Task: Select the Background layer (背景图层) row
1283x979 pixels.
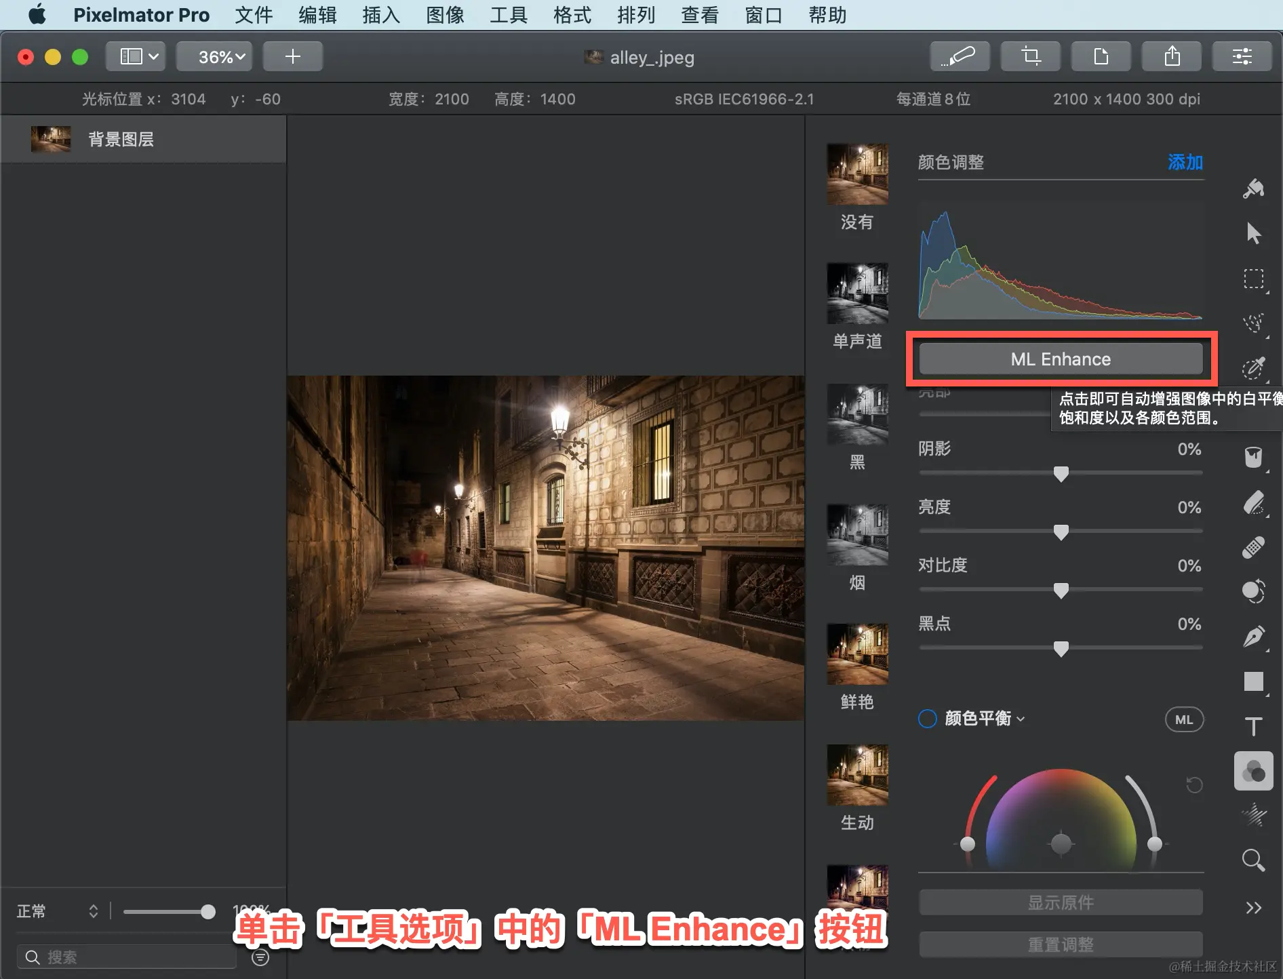Action: coord(143,139)
